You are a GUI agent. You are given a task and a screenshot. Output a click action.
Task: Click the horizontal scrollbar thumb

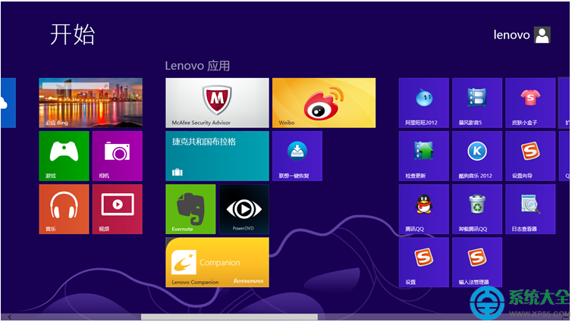tap(229, 317)
